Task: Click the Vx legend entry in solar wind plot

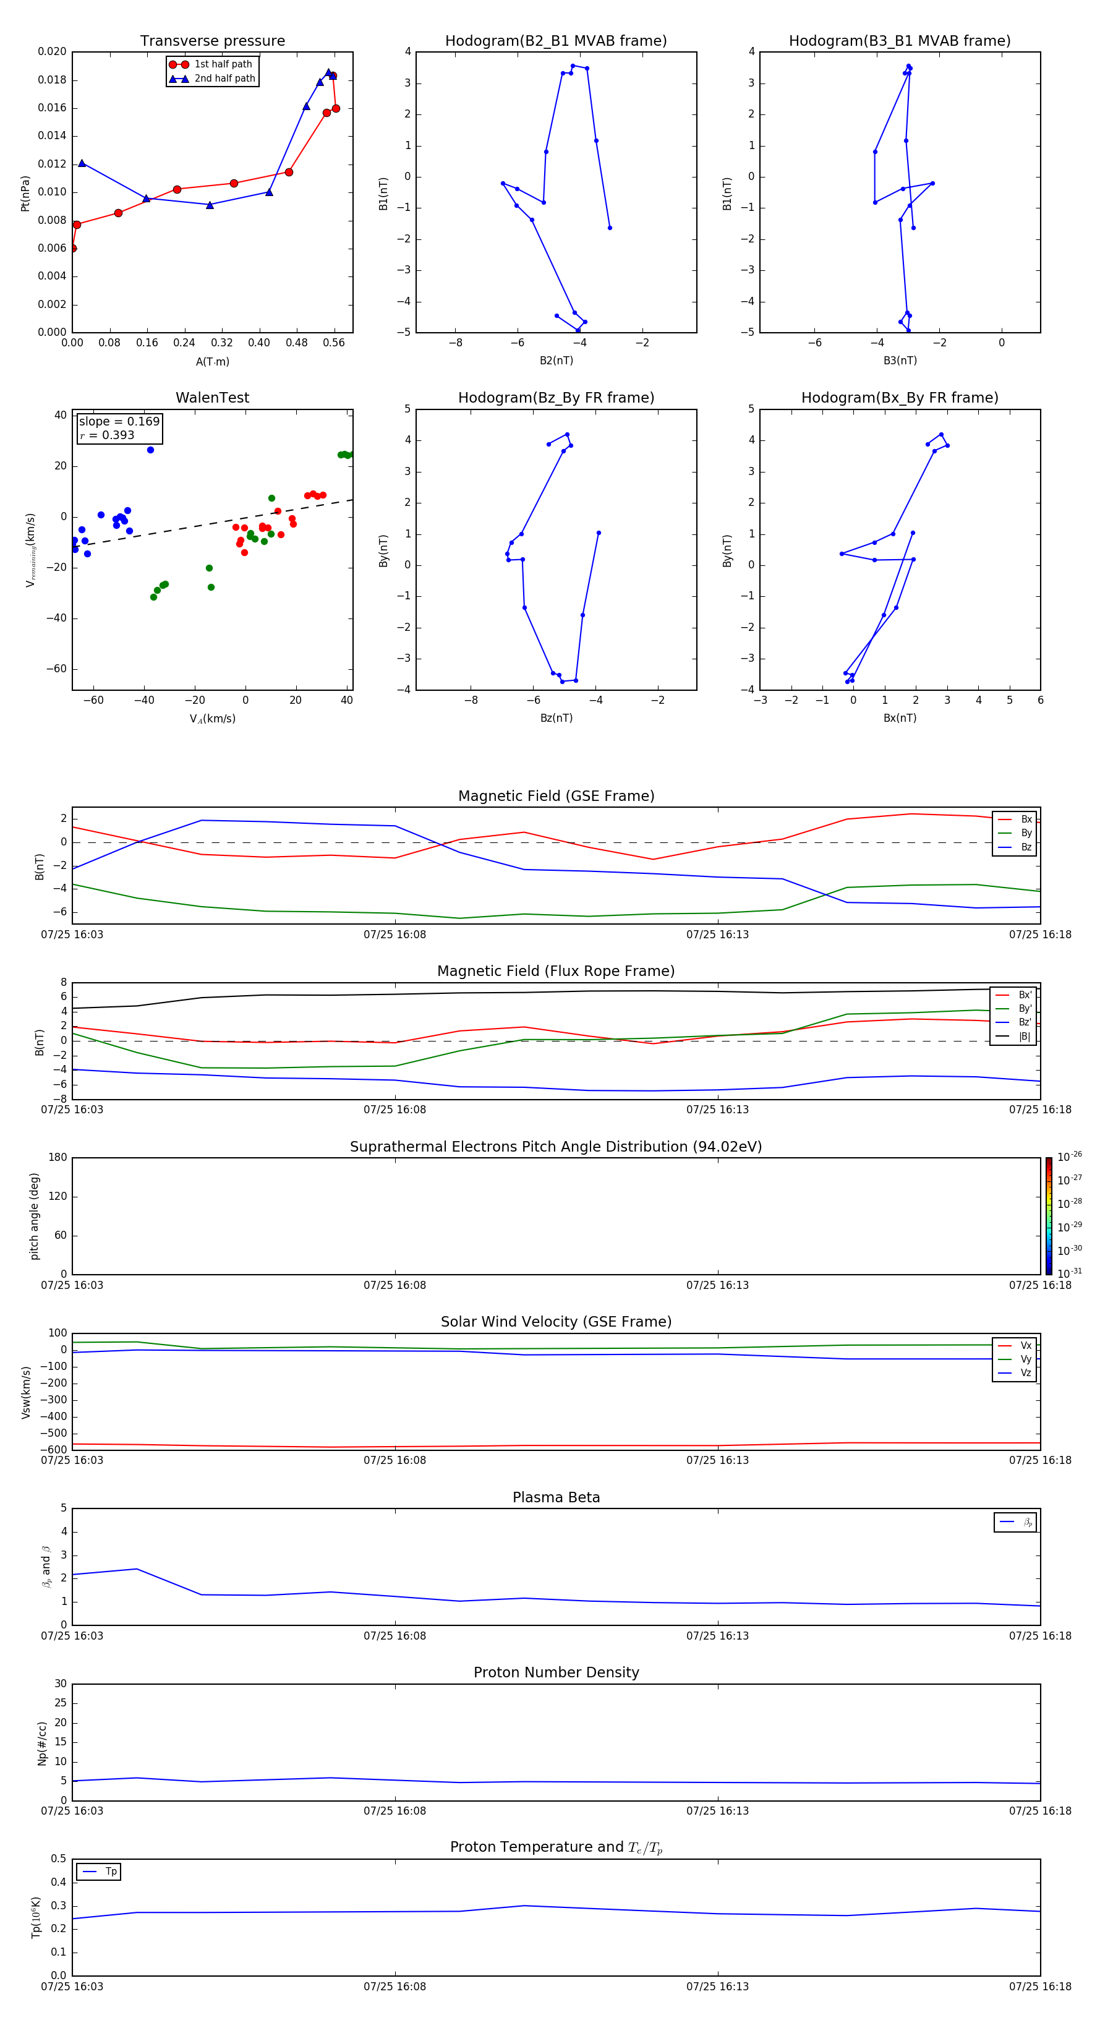Action: coord(1015,1345)
